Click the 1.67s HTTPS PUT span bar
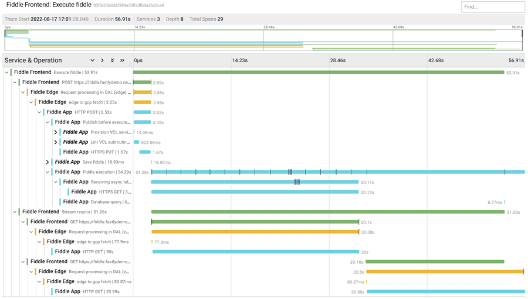Image resolution: width=528 pixels, height=299 pixels. point(145,152)
